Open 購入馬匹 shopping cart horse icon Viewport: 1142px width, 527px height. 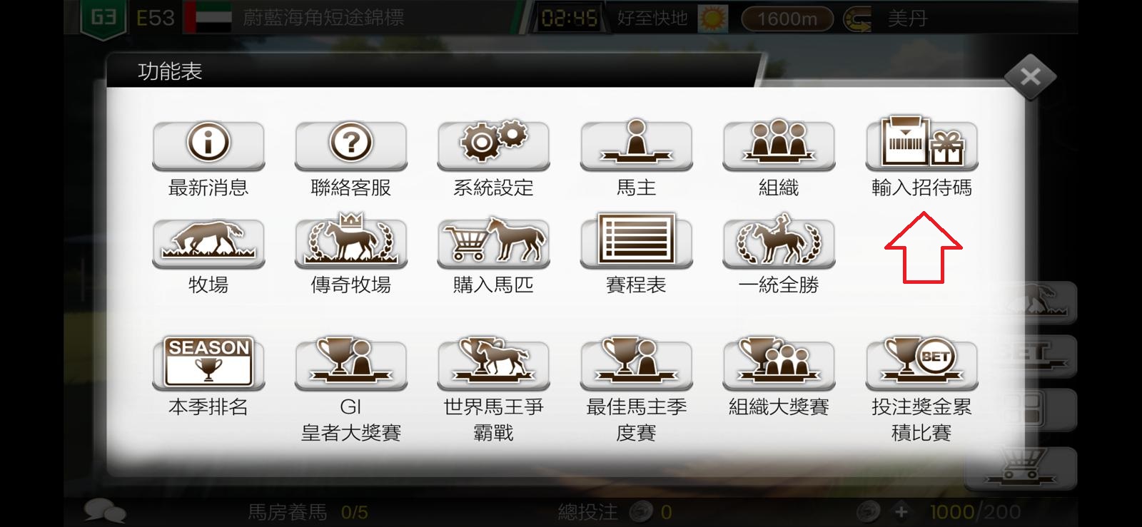pos(494,242)
